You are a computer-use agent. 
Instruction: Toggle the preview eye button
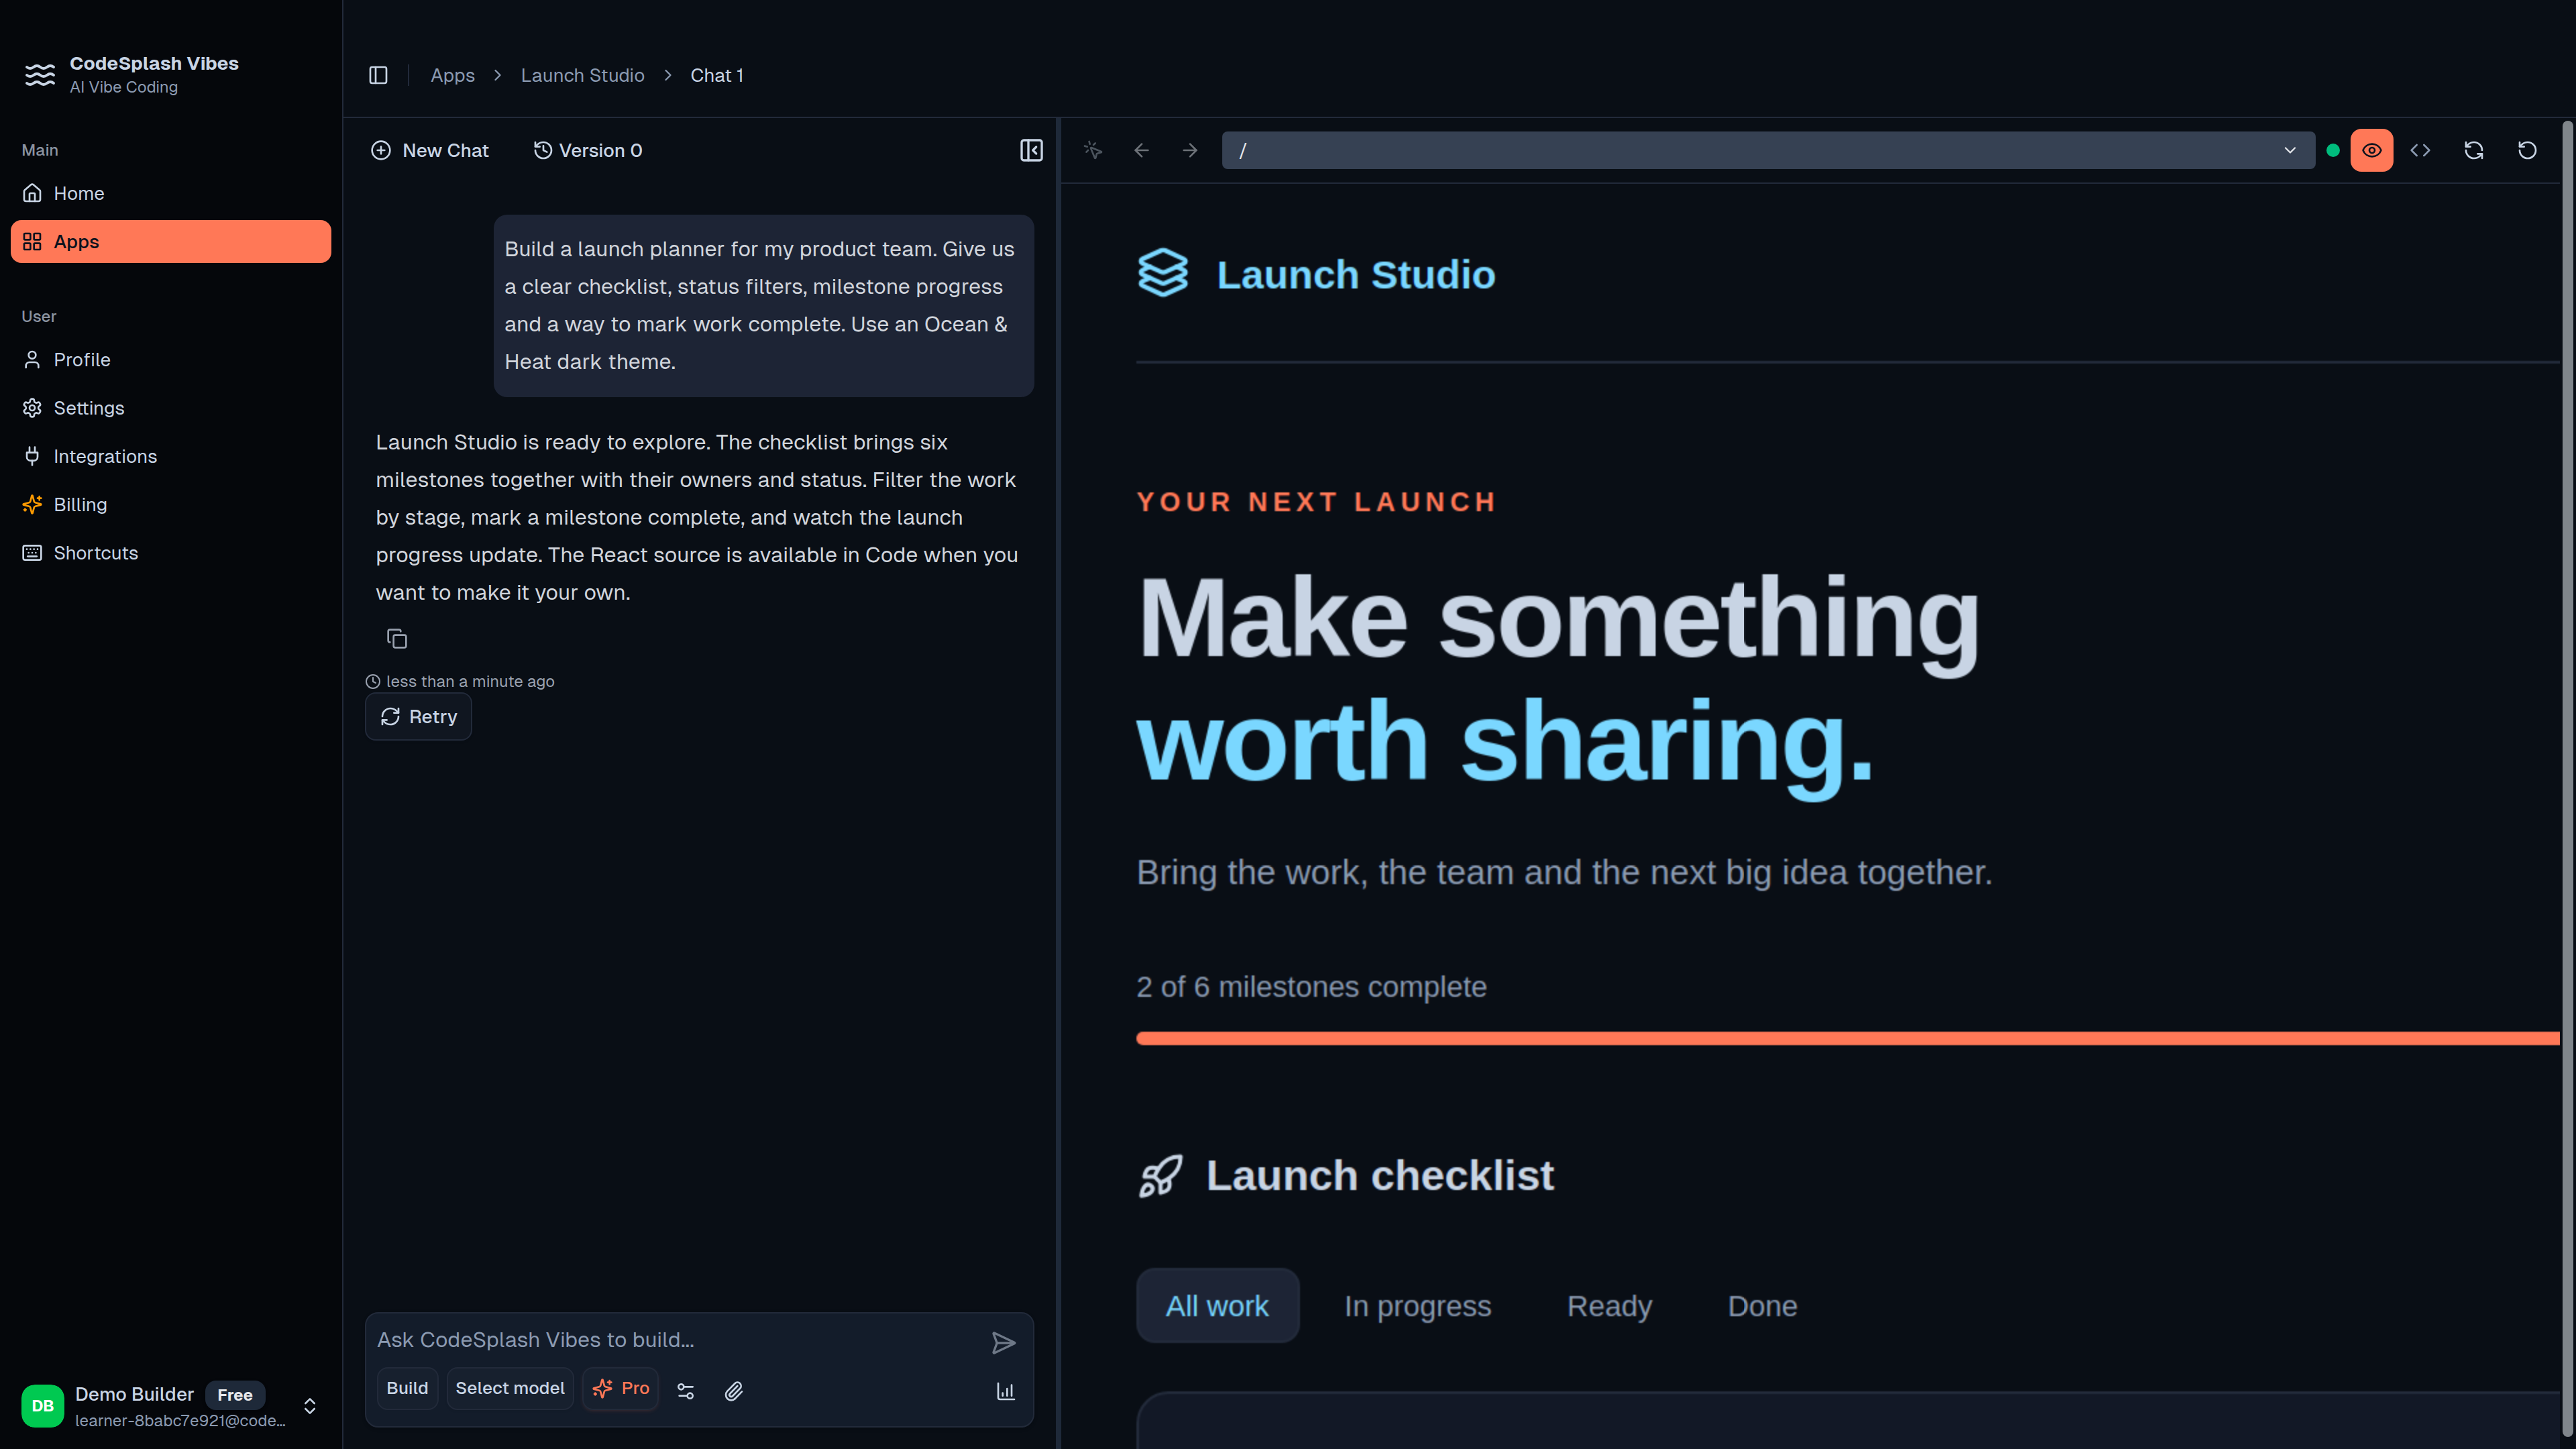(2372, 150)
